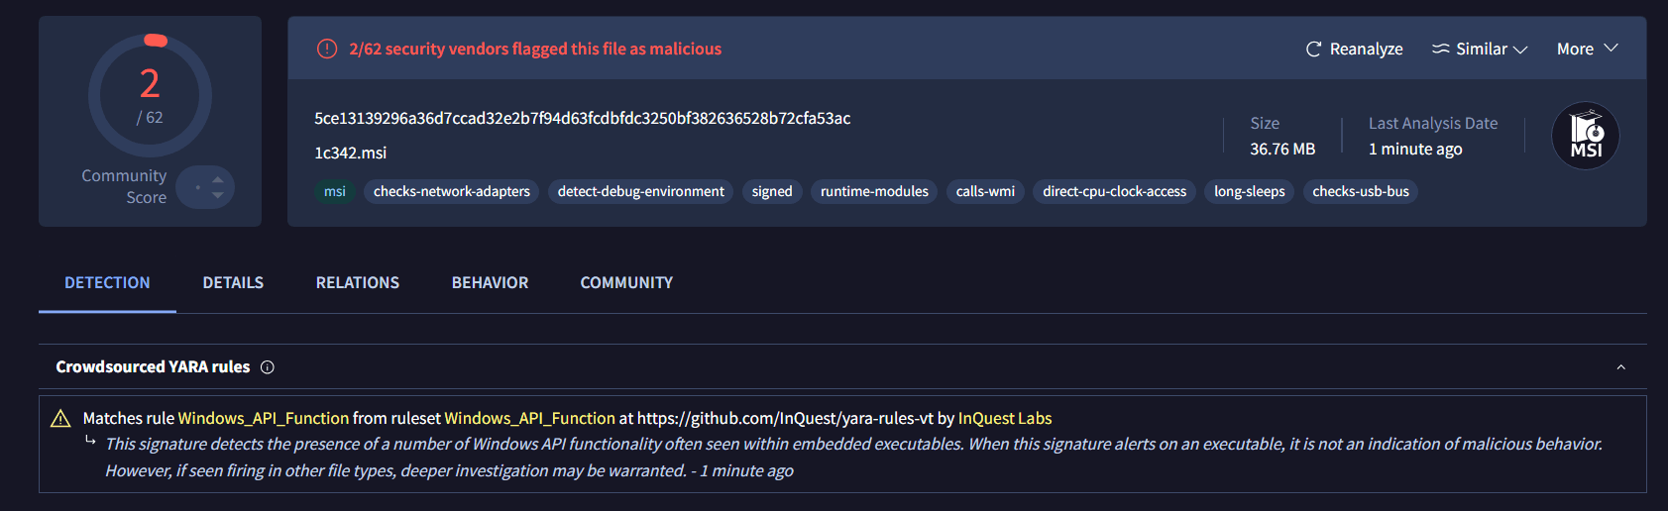Click the Reanalyze refresh icon
This screenshot has height=511, width=1668.
[x=1313, y=49]
